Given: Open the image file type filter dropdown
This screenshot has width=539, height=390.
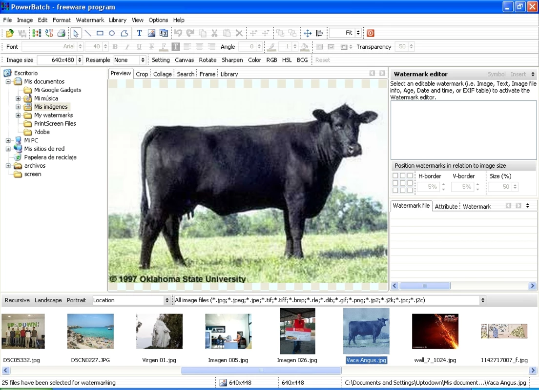Looking at the screenshot, I should point(483,300).
